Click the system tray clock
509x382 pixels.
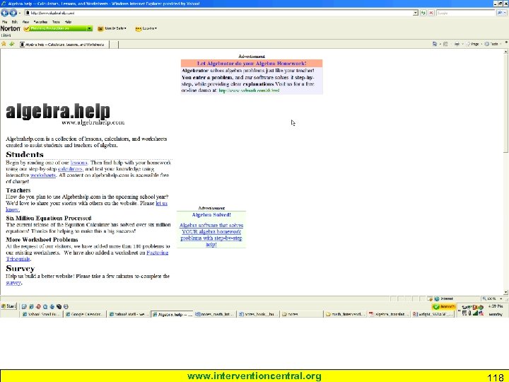[496, 306]
